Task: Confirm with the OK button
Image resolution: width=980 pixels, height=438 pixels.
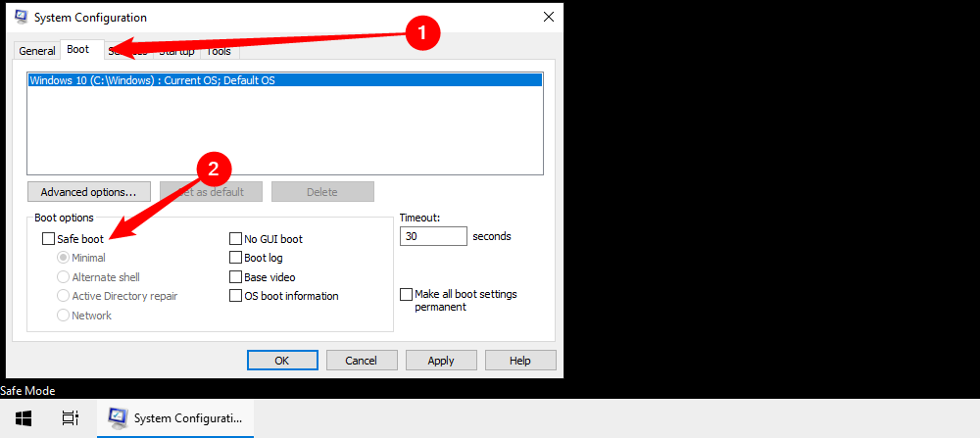Action: click(282, 361)
